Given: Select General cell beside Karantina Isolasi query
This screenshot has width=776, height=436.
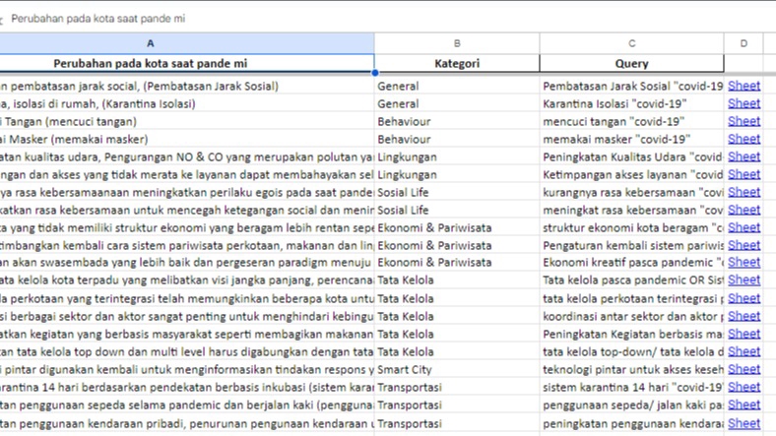Looking at the screenshot, I should point(457,103).
